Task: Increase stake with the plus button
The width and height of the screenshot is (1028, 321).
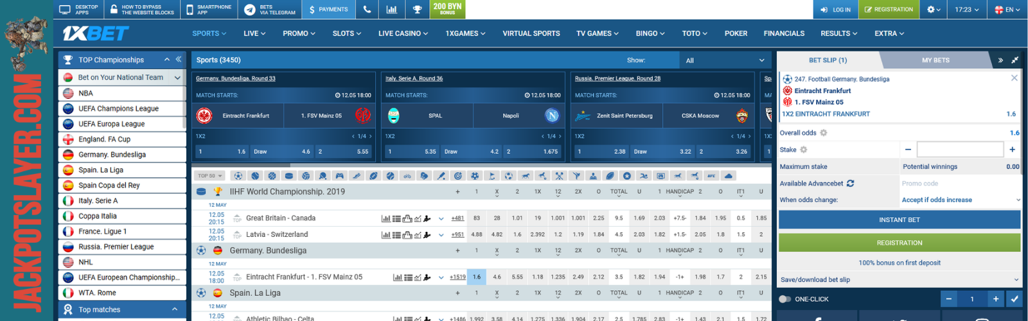Action: [1012, 150]
